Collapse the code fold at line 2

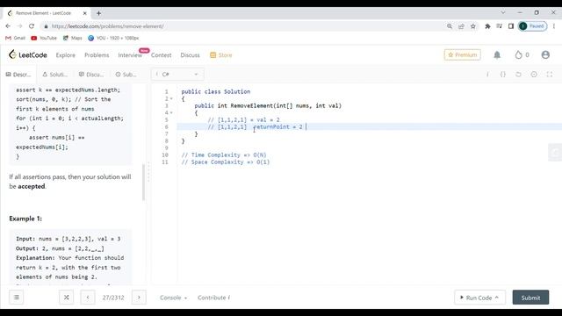[x=171, y=98]
